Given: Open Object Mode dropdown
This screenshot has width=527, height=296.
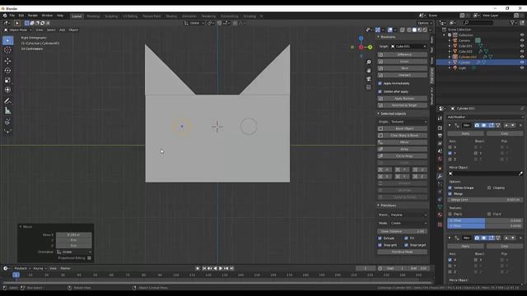Looking at the screenshot, I should tap(18, 30).
